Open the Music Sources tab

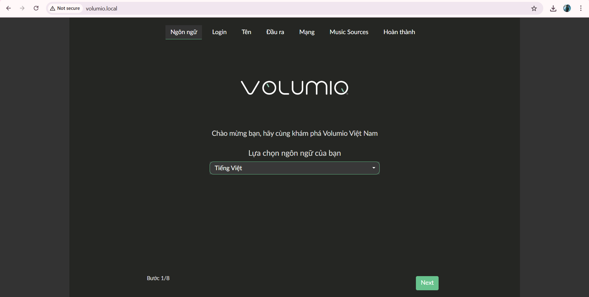pyautogui.click(x=349, y=32)
